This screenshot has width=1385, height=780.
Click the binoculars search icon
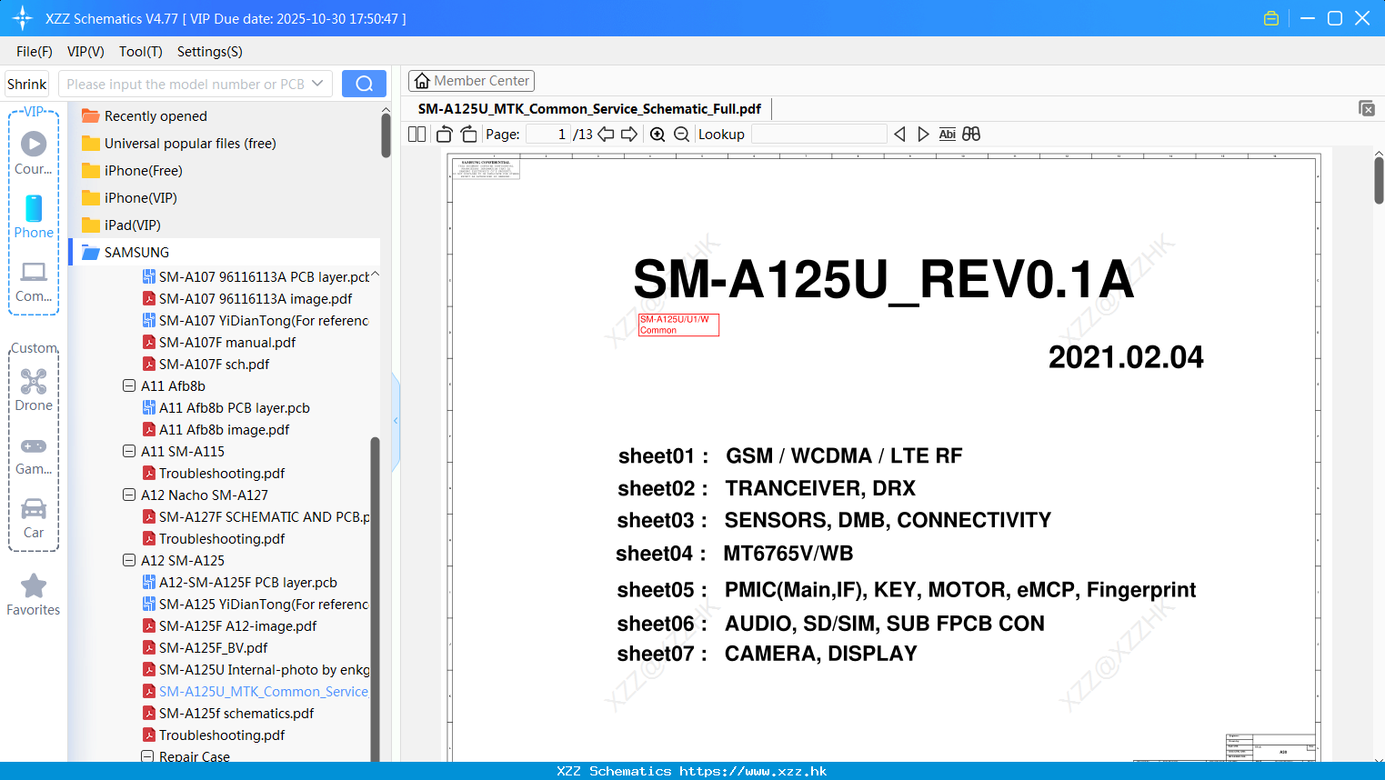click(971, 135)
